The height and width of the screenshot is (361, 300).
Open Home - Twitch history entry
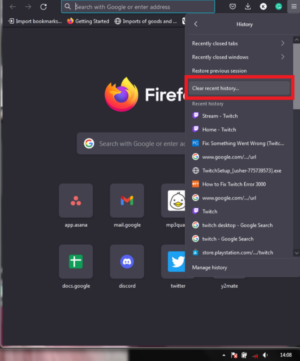[239, 130]
